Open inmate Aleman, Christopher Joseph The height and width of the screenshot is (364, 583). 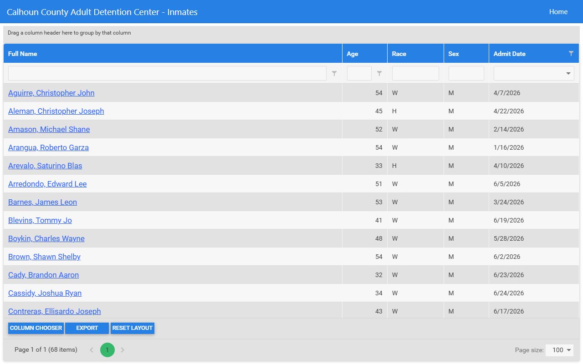[x=56, y=111]
